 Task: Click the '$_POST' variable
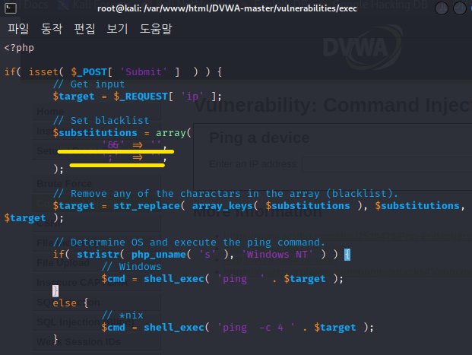pyautogui.click(x=89, y=72)
